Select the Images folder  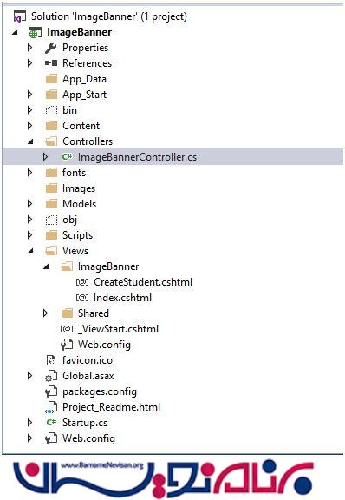(x=79, y=188)
